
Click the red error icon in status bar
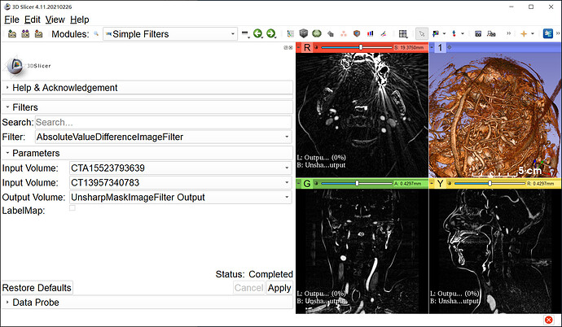[x=549, y=319]
